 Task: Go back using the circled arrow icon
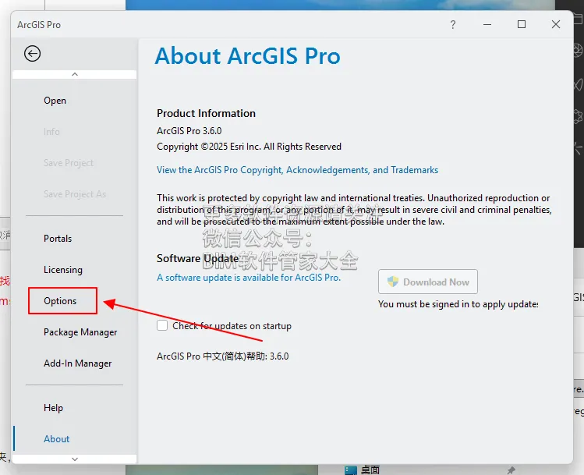[33, 54]
